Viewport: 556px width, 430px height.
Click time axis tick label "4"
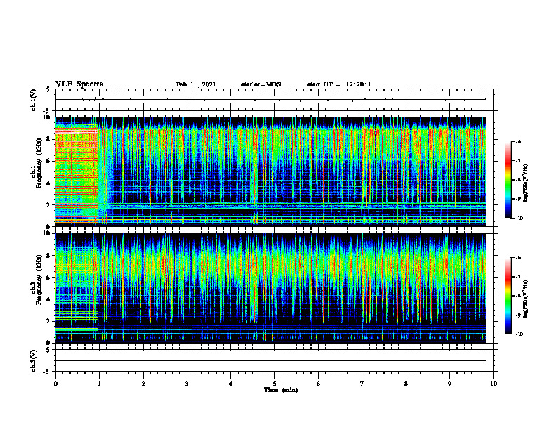click(231, 383)
